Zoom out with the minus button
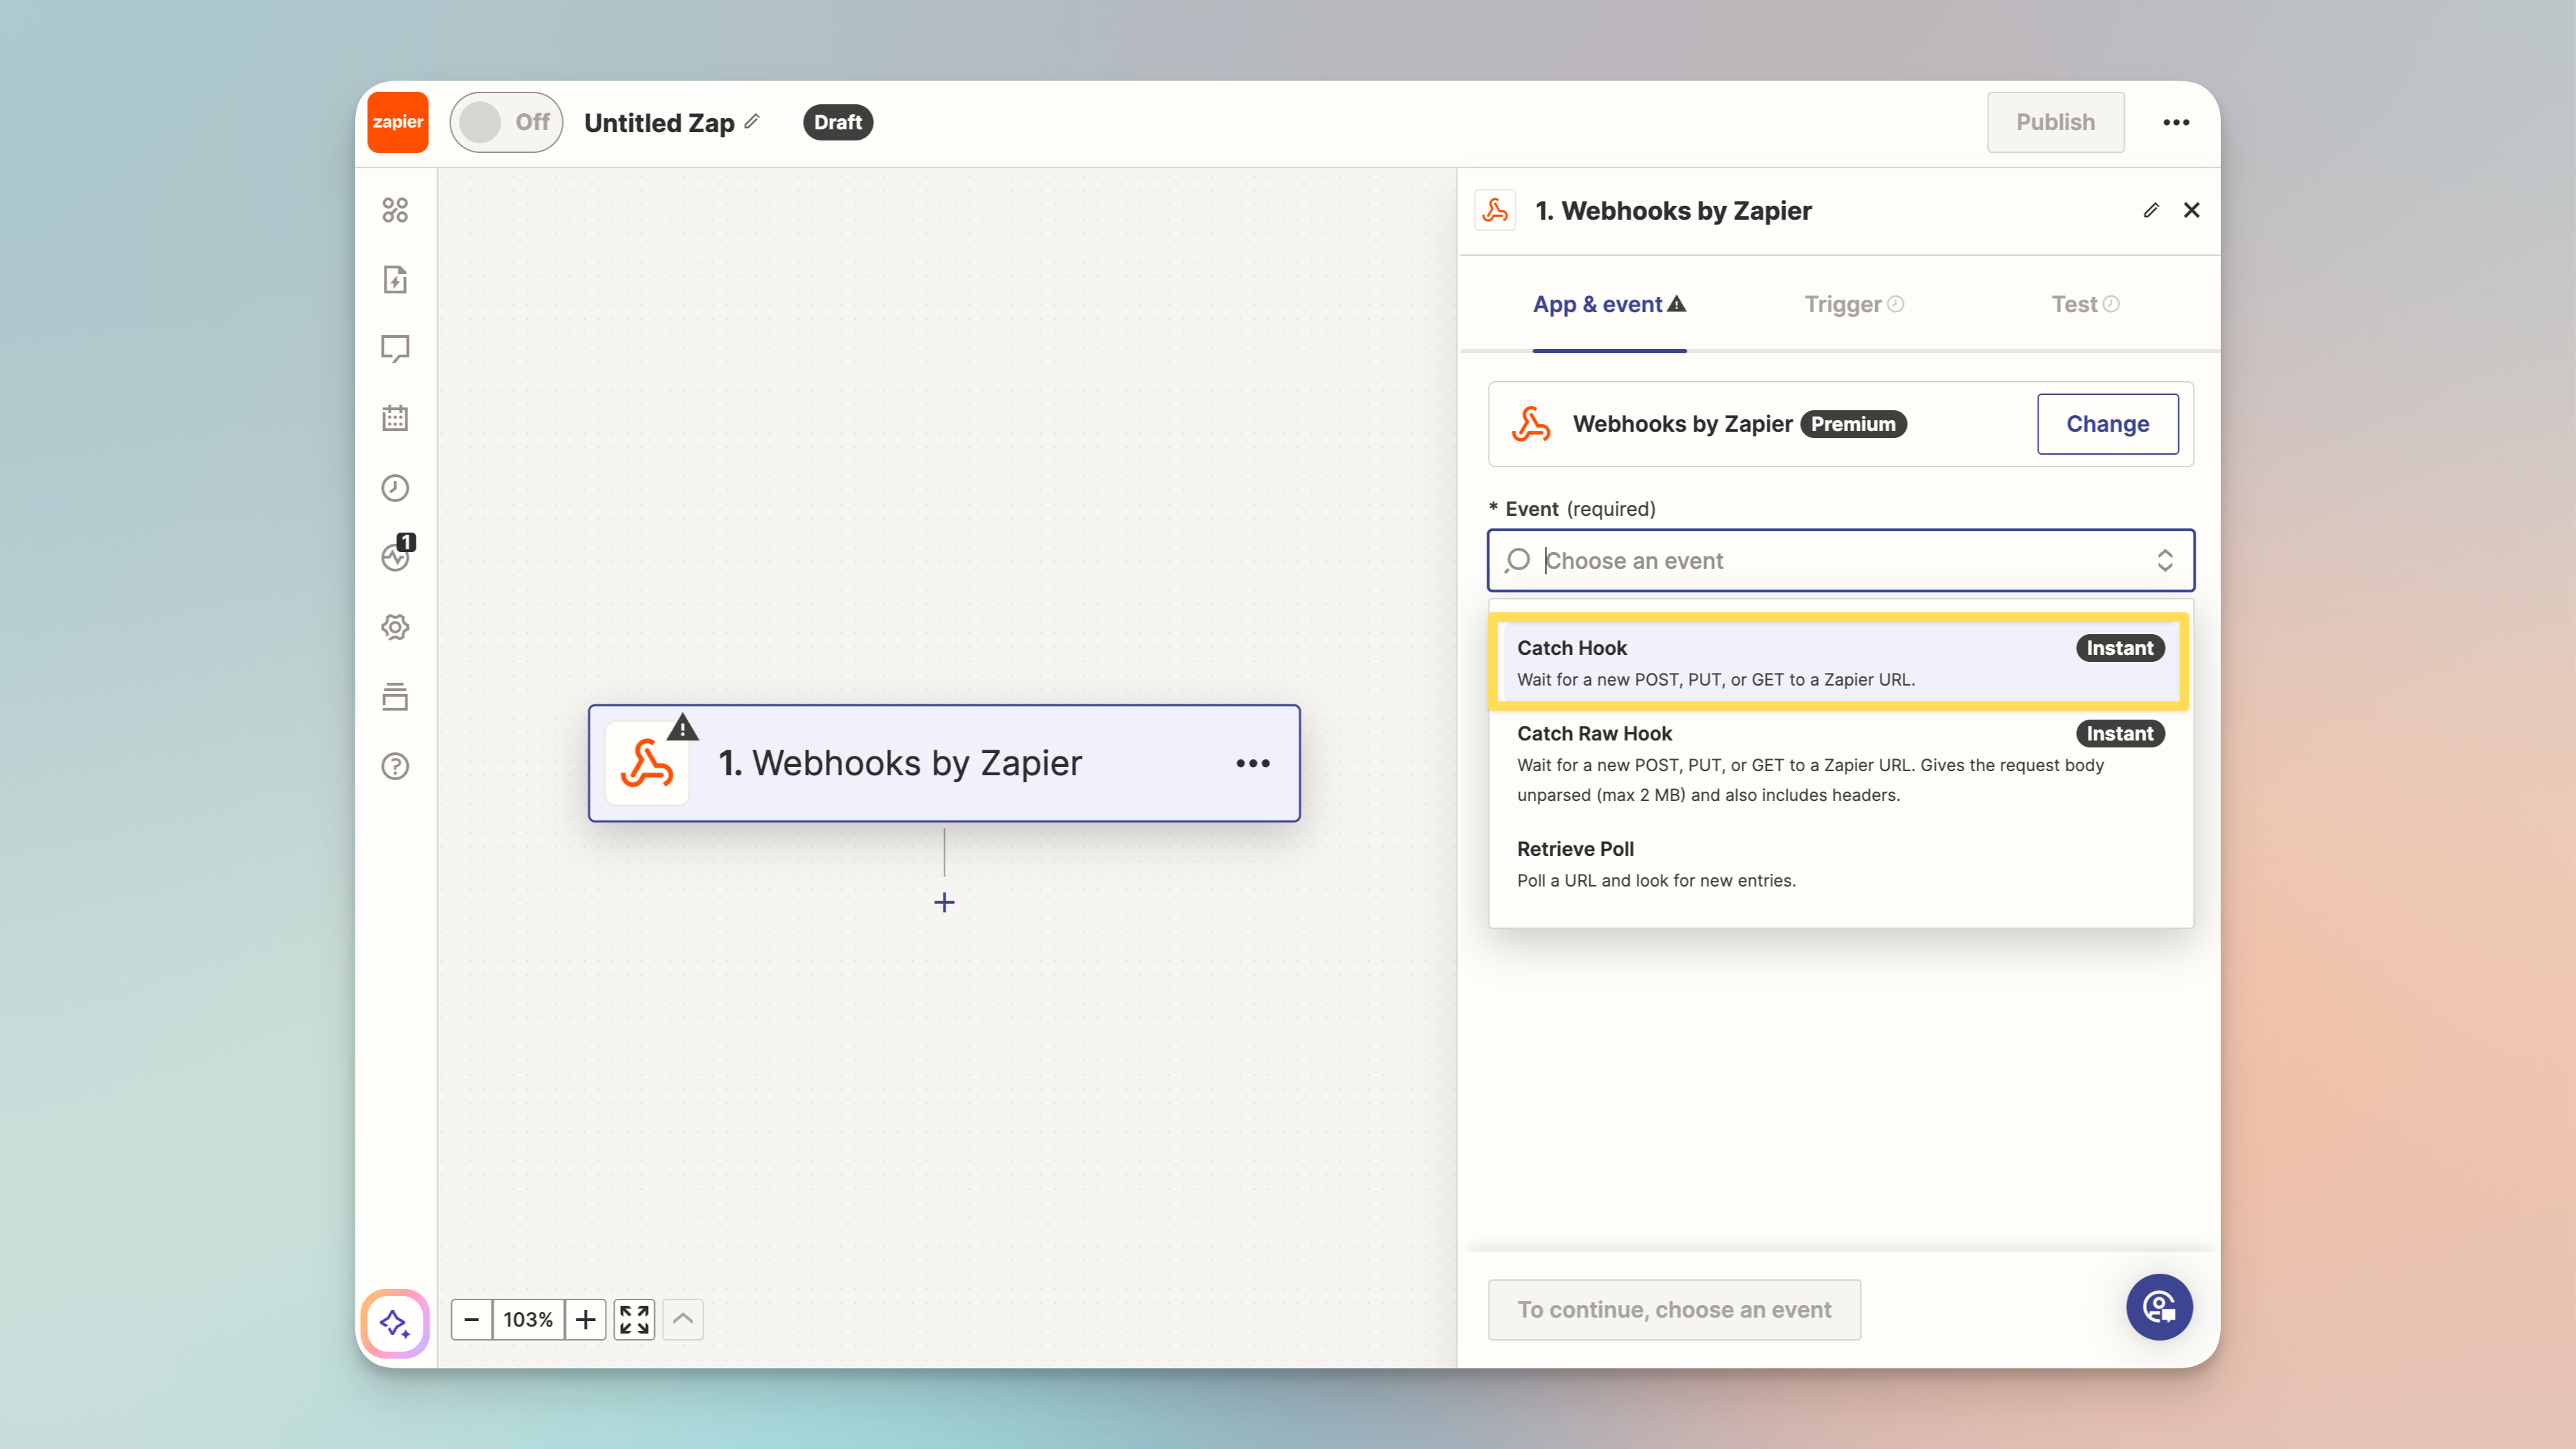 click(x=471, y=1320)
